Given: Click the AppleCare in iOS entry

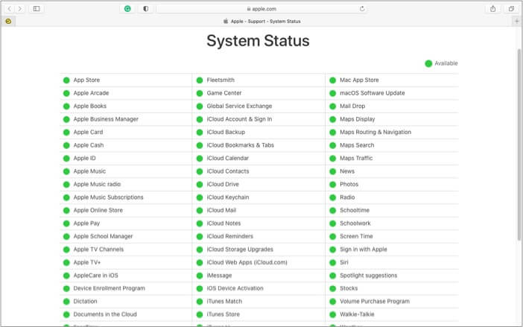Looking at the screenshot, I should click(95, 276).
